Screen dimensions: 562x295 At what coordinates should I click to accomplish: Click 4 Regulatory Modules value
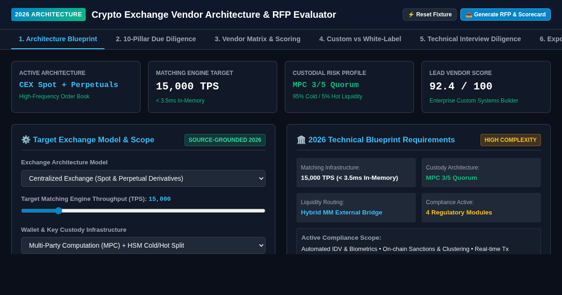tap(459, 213)
